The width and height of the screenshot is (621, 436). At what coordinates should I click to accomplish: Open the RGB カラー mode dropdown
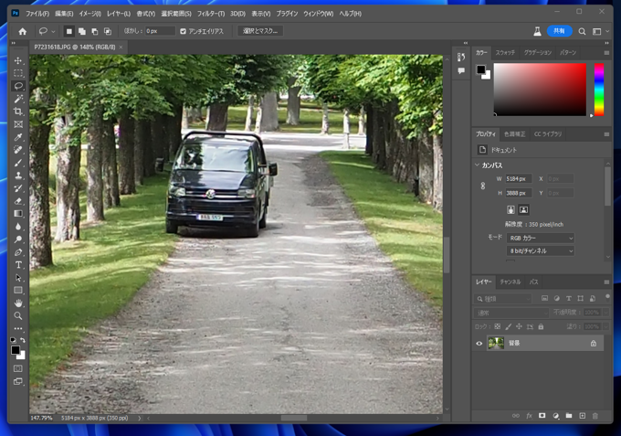click(x=541, y=238)
